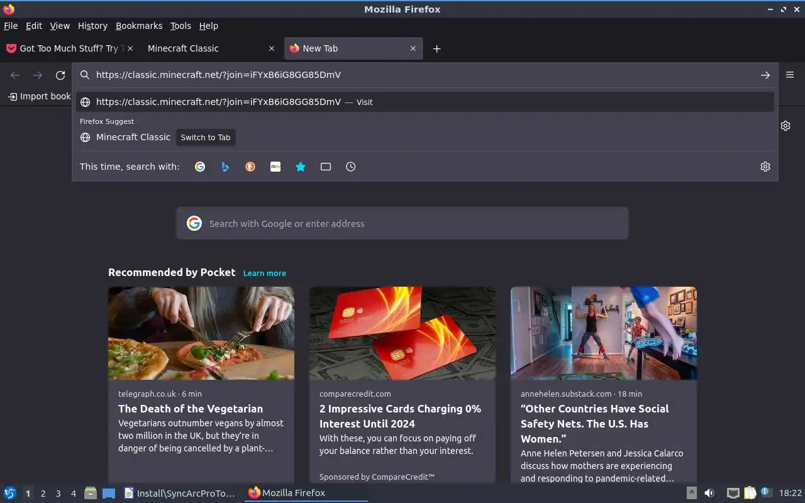805x503 pixels.
Task: Search only in History clock icon
Action: pyautogui.click(x=351, y=167)
